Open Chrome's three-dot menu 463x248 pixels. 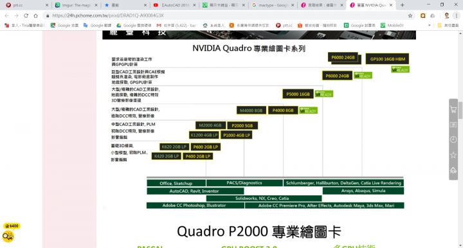pyautogui.click(x=457, y=15)
